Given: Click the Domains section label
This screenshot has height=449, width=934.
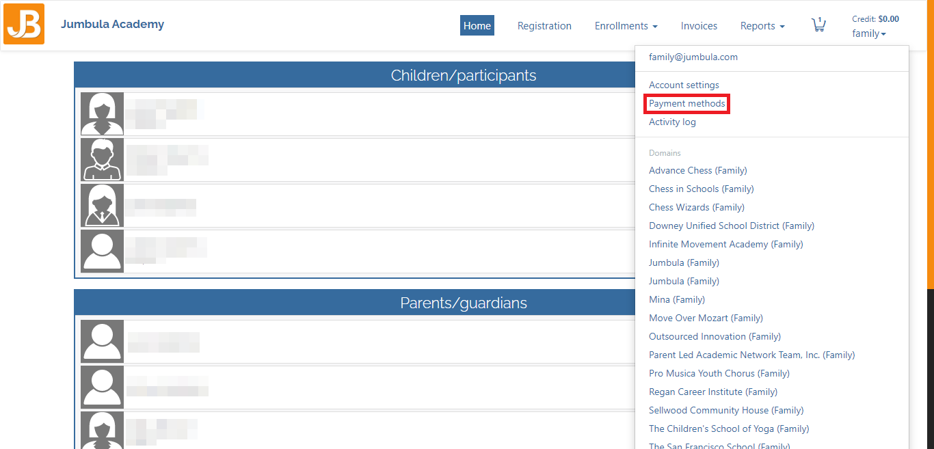Looking at the screenshot, I should click(x=665, y=153).
